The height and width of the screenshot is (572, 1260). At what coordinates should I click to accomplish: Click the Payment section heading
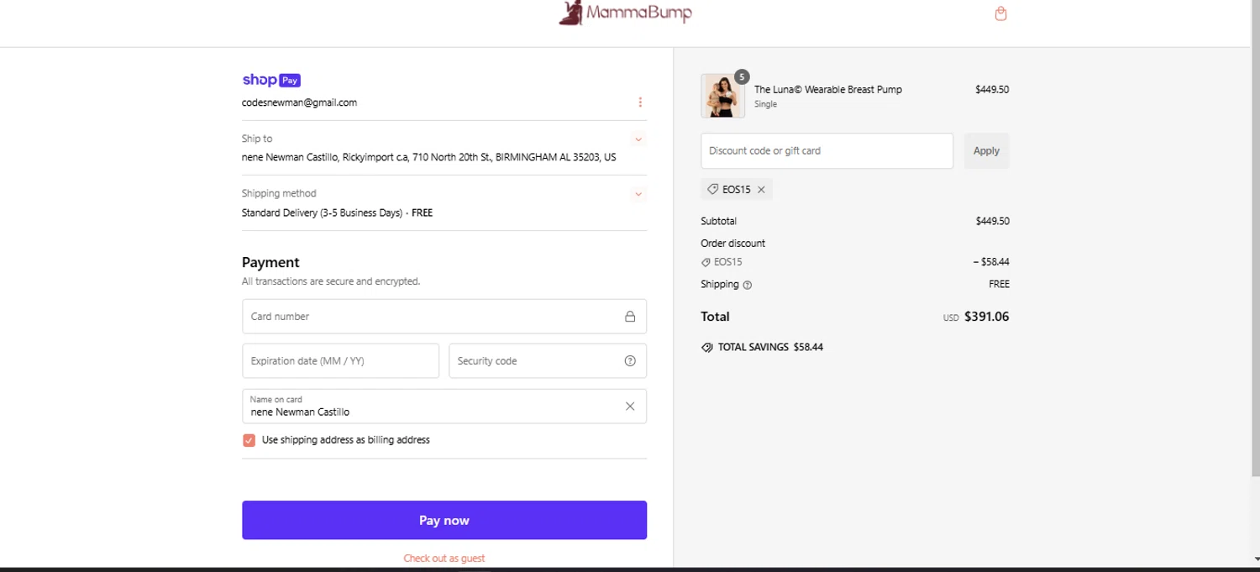(x=270, y=262)
